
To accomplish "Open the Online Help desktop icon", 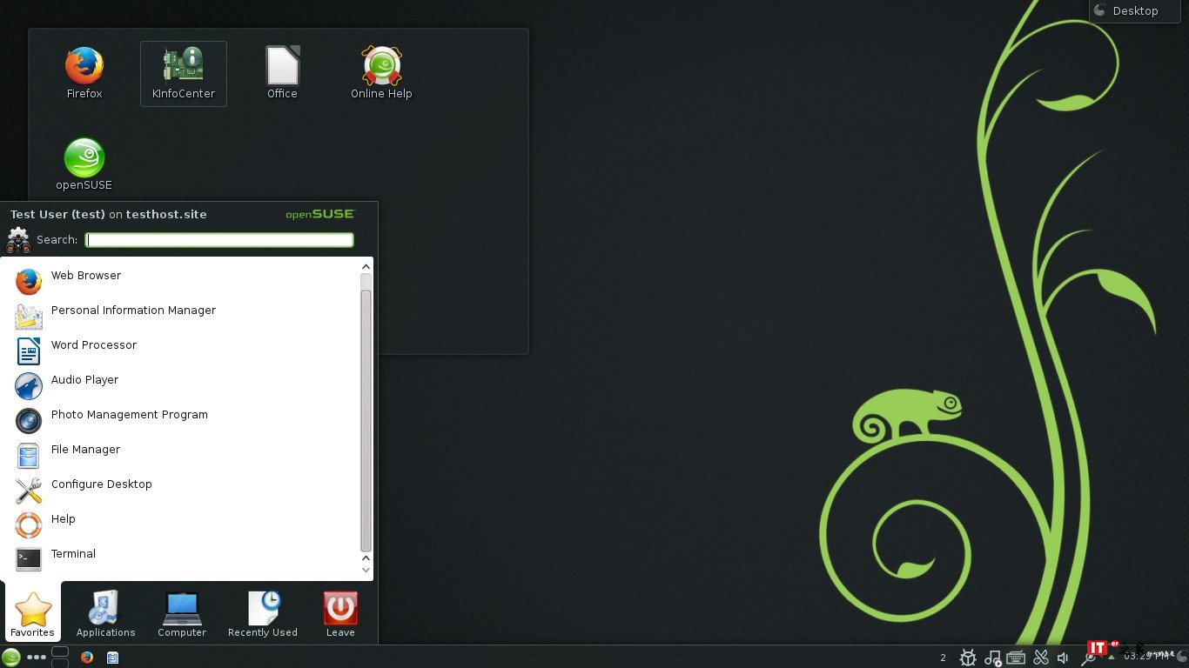I will click(x=381, y=74).
